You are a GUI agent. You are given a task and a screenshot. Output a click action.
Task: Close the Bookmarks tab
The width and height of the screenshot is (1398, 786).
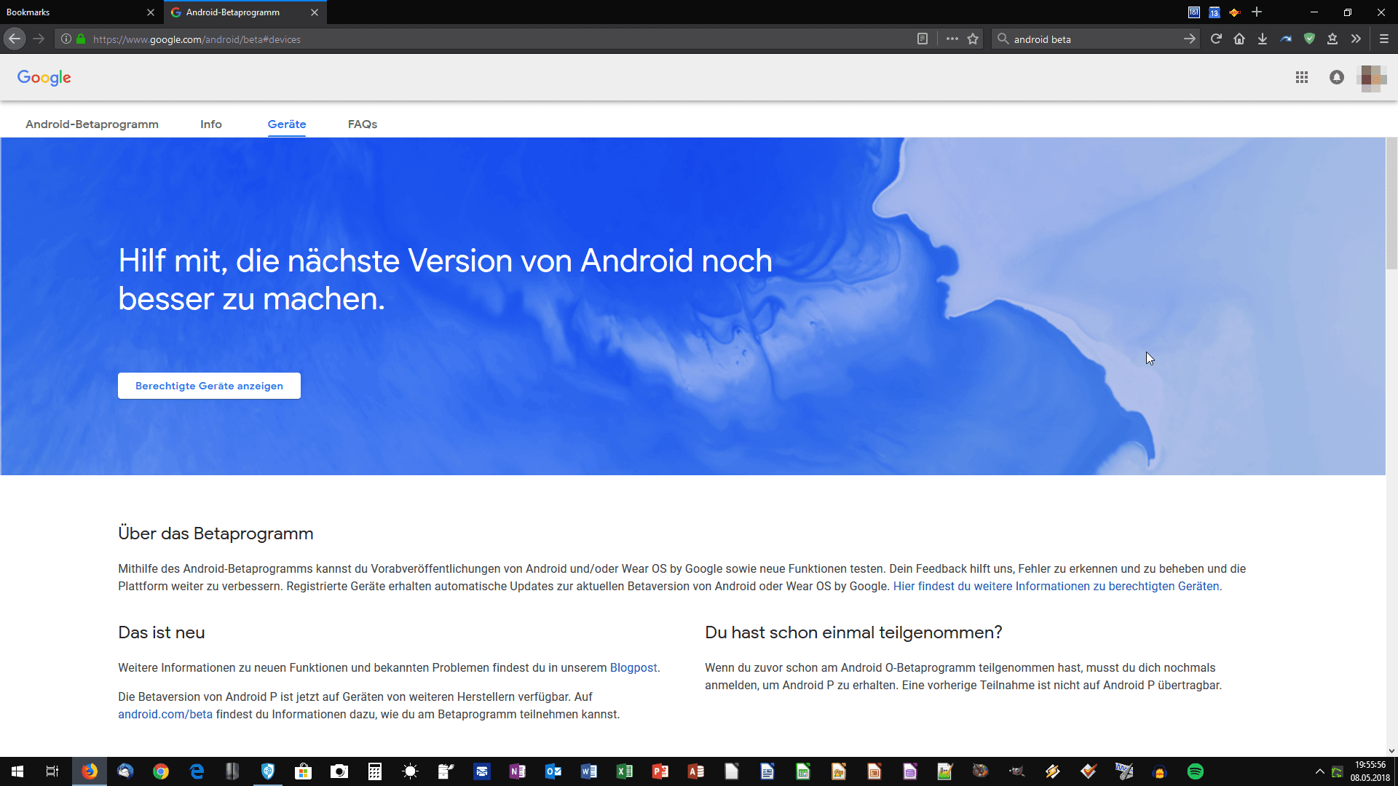coord(151,12)
